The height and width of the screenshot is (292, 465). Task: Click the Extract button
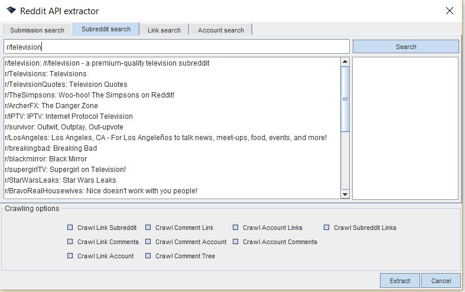[x=399, y=281]
